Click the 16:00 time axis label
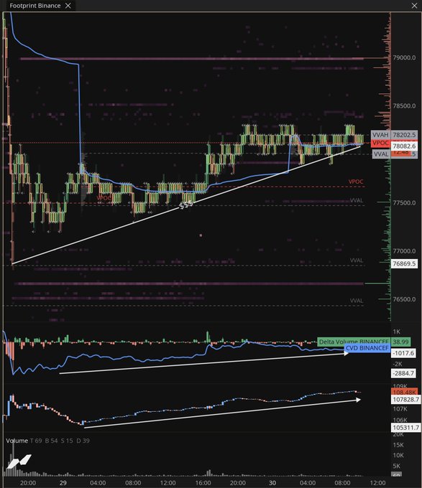 203,483
